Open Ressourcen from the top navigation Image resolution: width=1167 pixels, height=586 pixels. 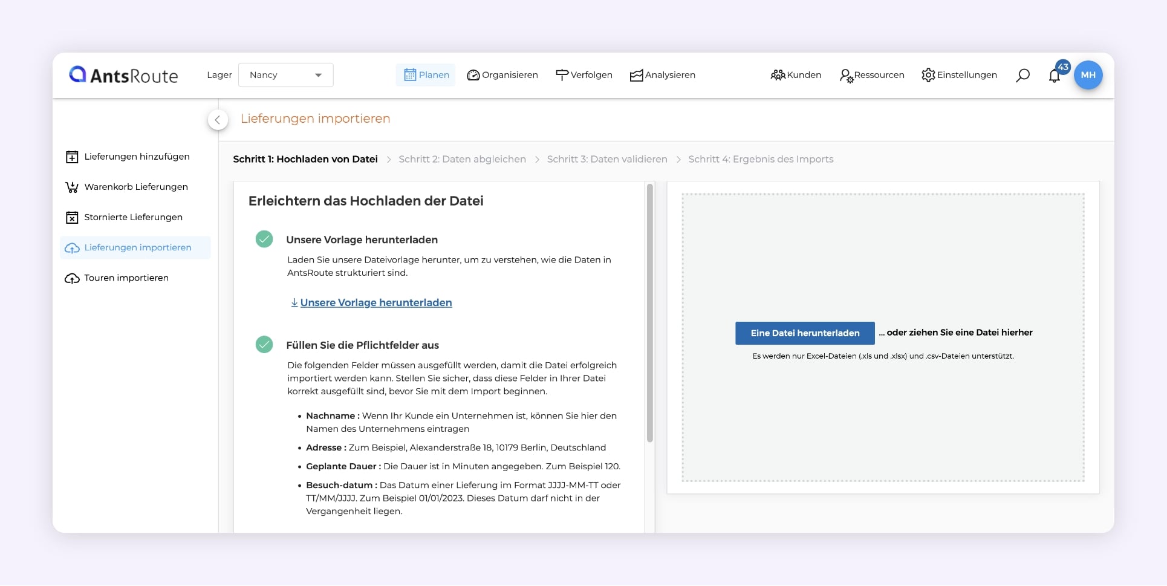871,75
